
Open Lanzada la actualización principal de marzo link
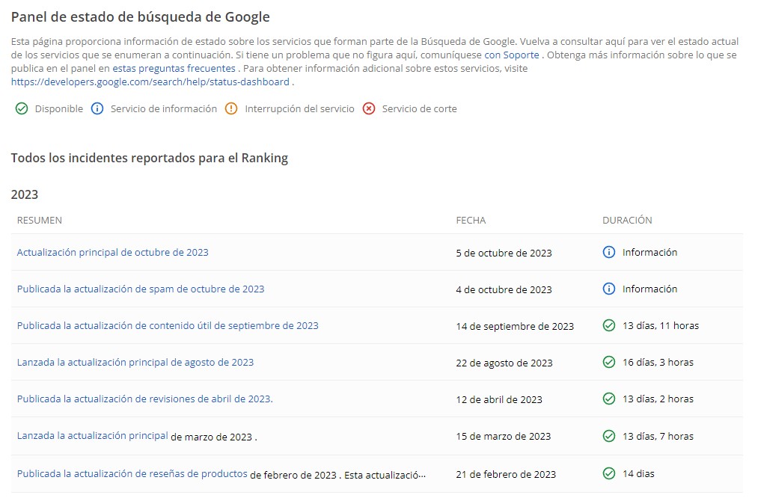pos(92,436)
